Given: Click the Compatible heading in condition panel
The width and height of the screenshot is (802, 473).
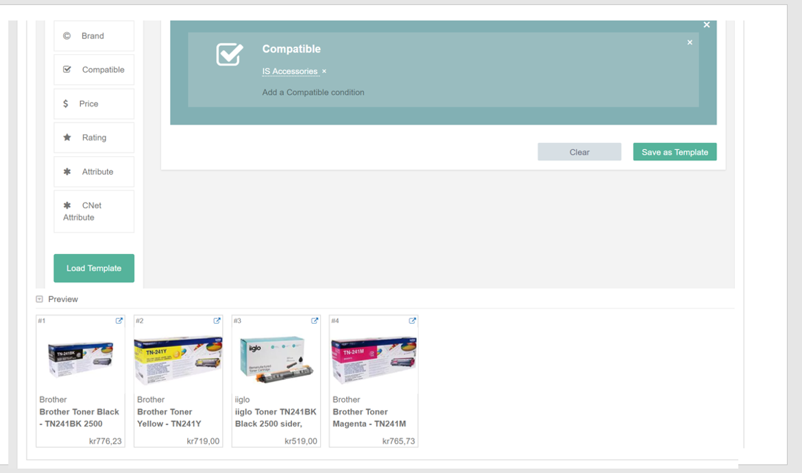Looking at the screenshot, I should point(291,49).
